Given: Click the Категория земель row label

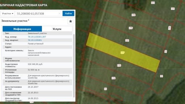Looking at the screenshot, I should (14, 51).
